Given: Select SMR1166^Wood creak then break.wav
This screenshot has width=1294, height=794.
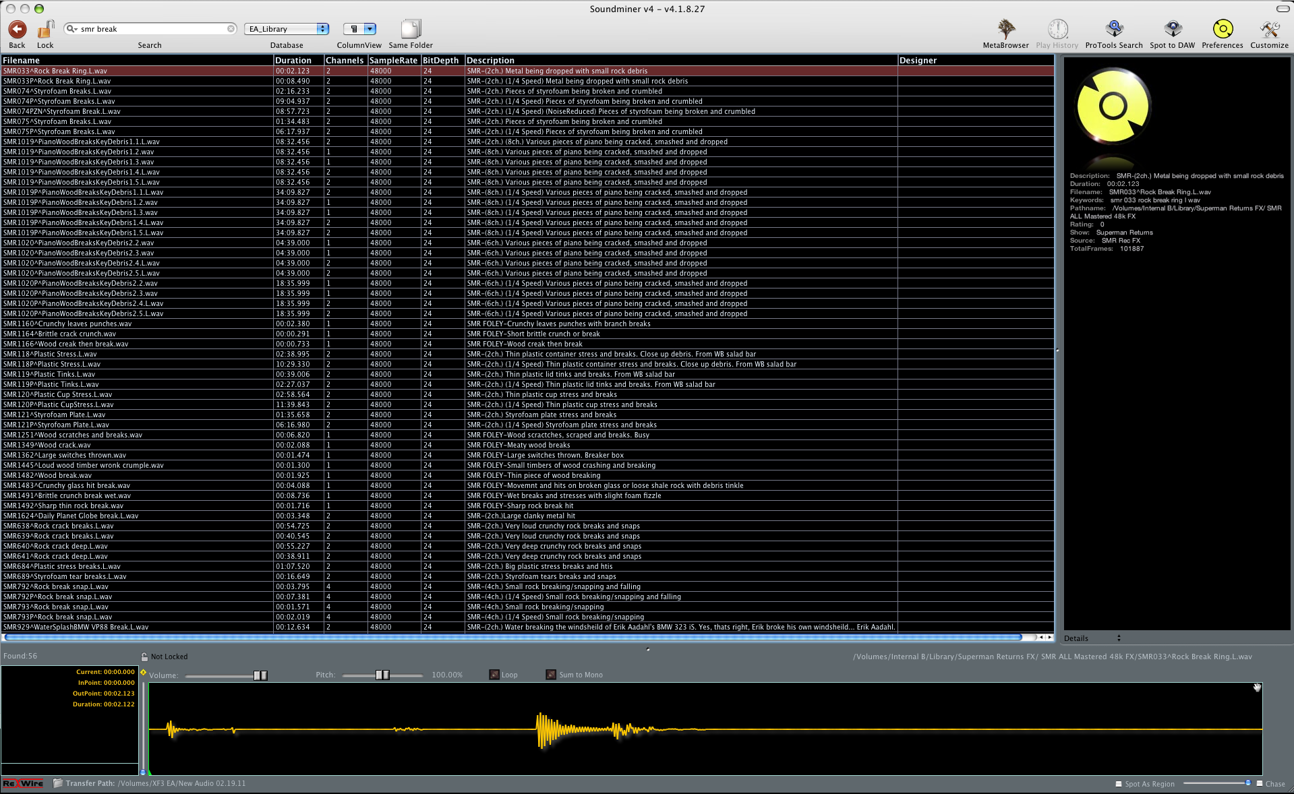Looking at the screenshot, I should click(x=527, y=344).
